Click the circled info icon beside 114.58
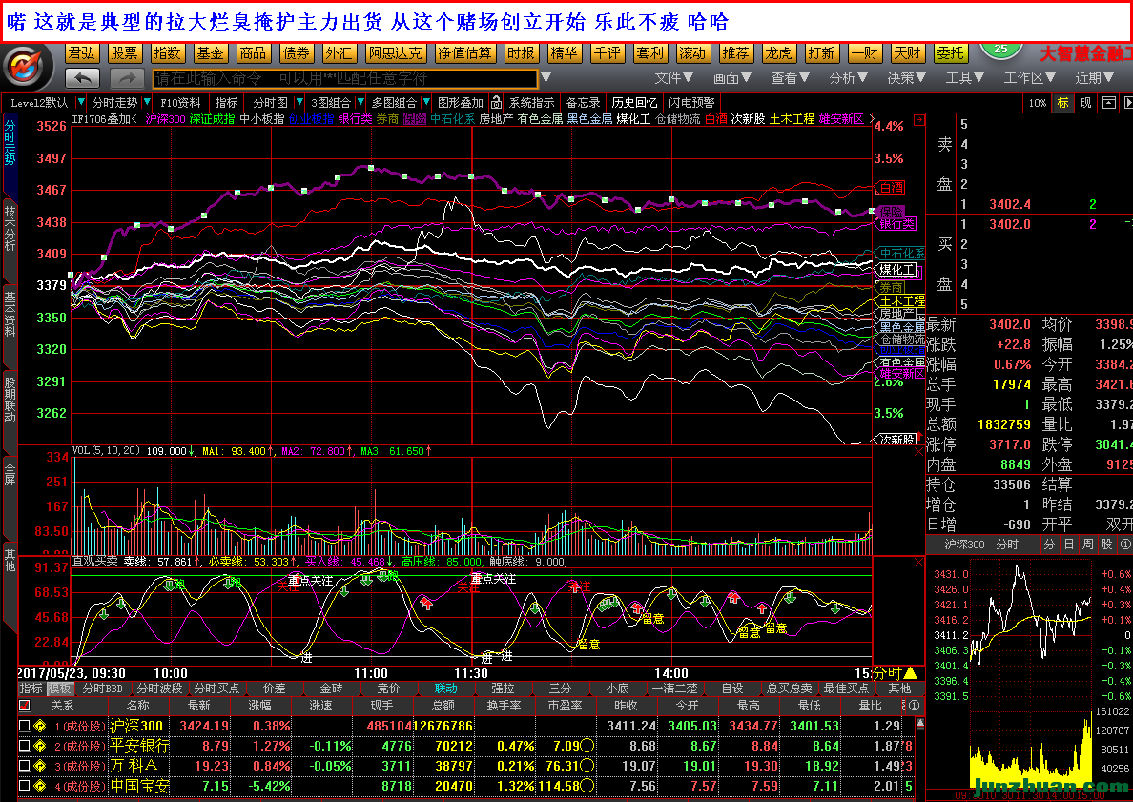This screenshot has width=1133, height=802. (587, 786)
